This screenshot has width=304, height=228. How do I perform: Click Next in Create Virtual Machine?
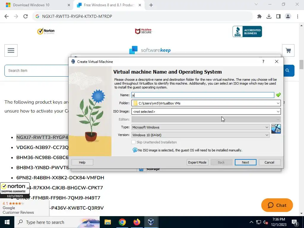coord(246,162)
